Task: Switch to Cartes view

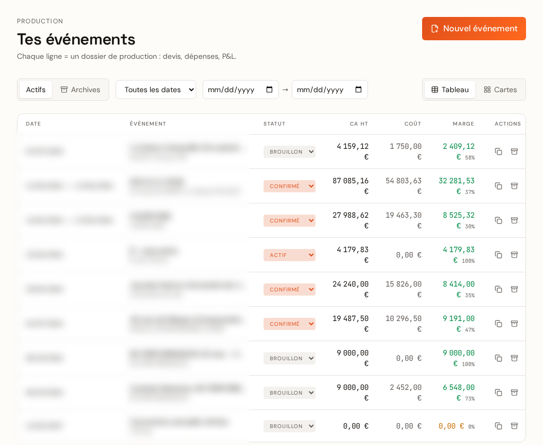Action: (x=500, y=90)
